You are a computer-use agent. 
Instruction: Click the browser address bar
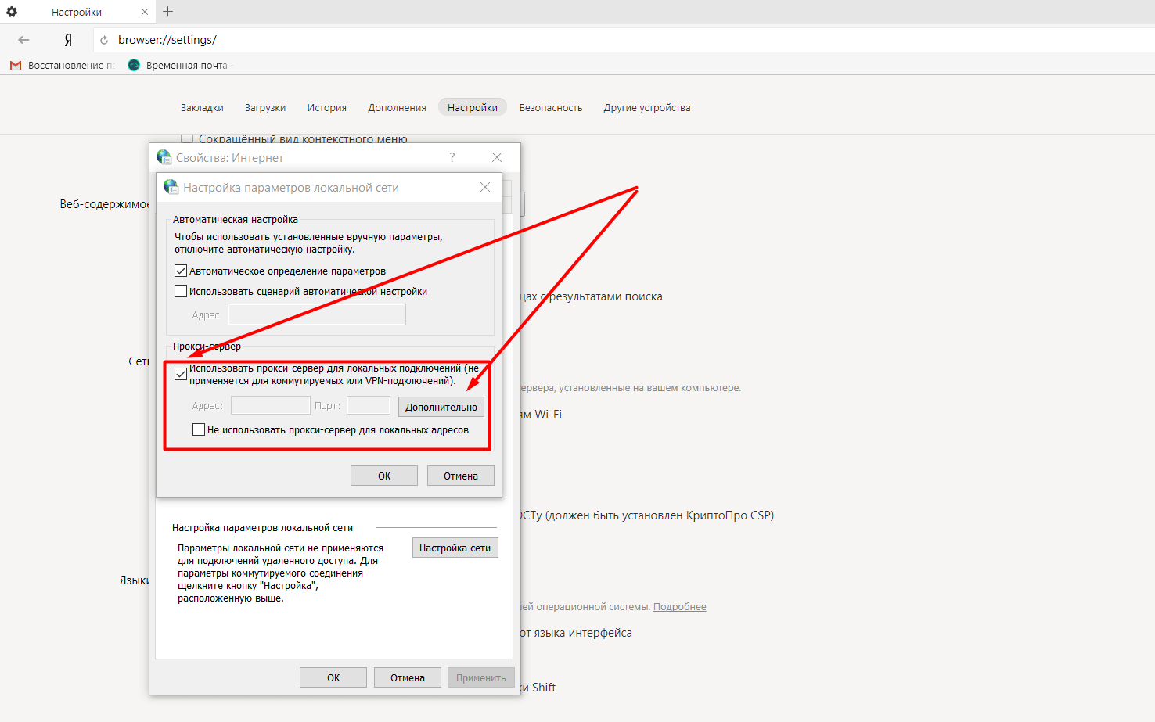click(x=548, y=40)
